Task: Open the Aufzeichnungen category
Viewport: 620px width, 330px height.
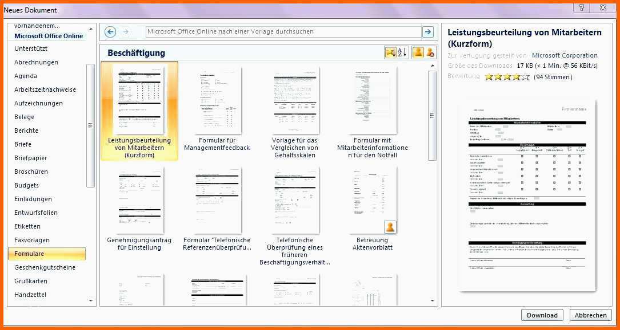Action: click(38, 103)
